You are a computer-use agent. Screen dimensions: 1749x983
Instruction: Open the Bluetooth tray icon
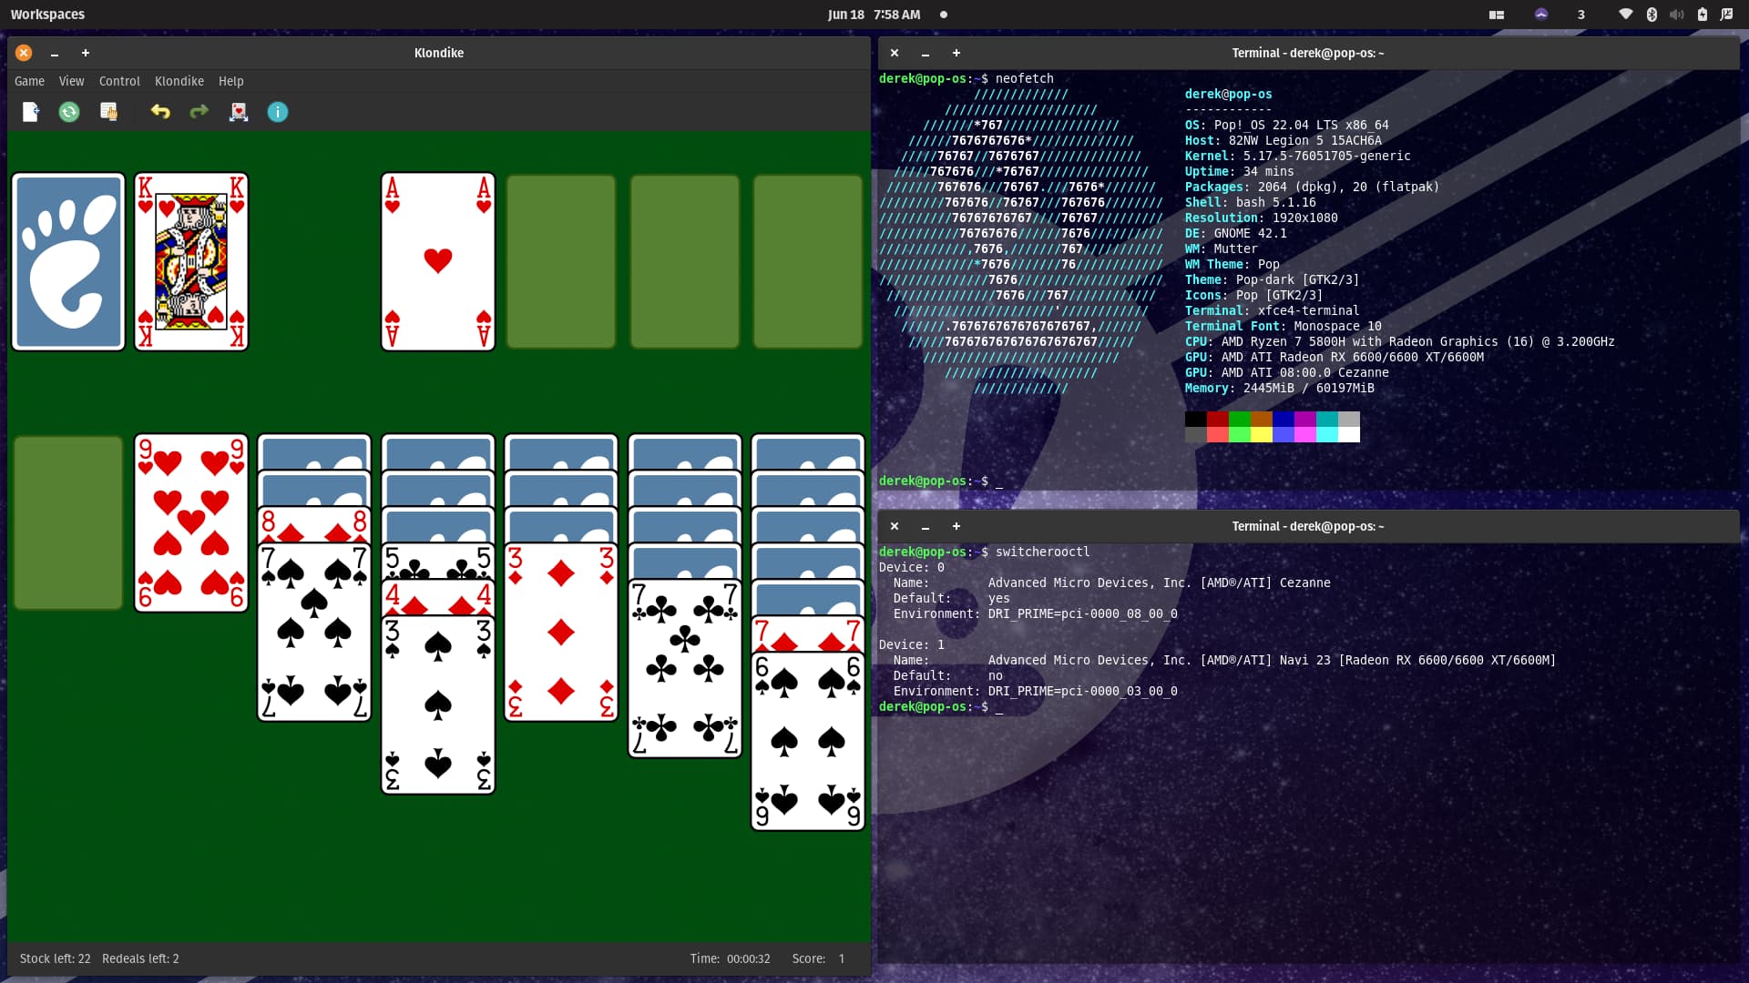[x=1652, y=15]
